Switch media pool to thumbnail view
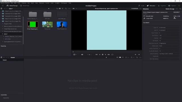 [x=120, y=57]
